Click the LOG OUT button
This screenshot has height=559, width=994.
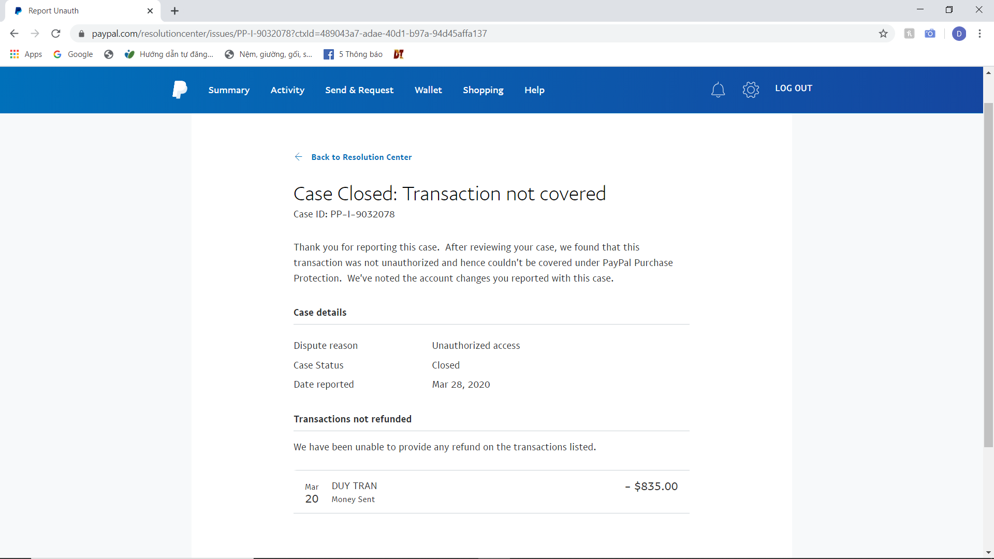(x=793, y=88)
